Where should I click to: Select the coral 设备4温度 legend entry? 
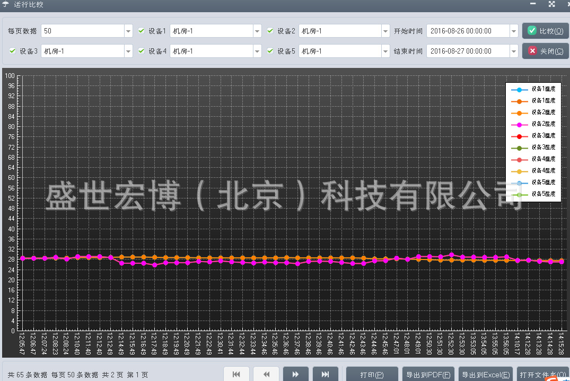533,159
